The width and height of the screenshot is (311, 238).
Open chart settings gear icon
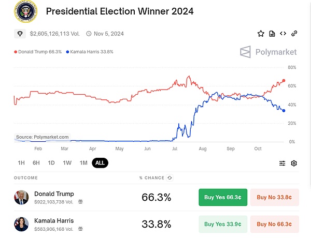coord(294,163)
